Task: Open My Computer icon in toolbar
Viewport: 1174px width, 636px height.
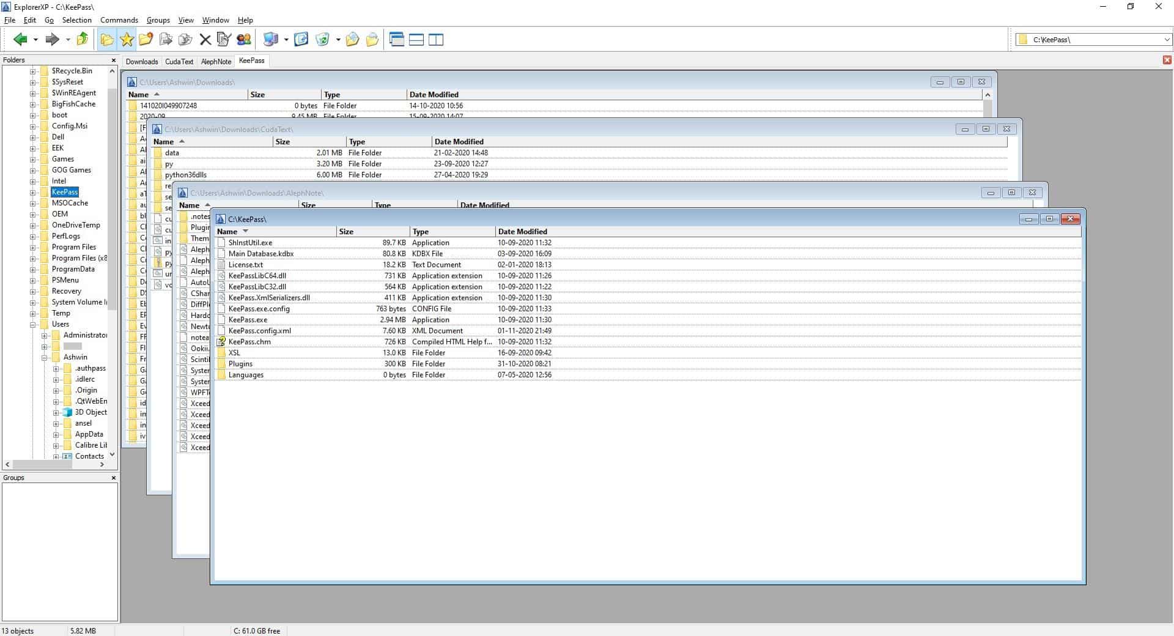Action: [270, 40]
